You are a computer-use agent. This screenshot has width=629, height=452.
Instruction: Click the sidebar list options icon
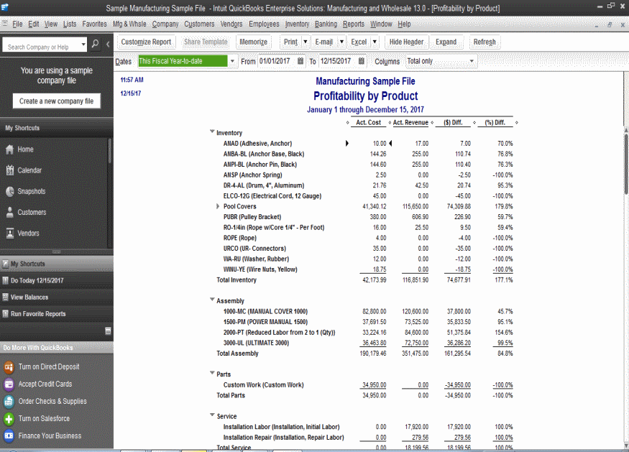coord(108,331)
